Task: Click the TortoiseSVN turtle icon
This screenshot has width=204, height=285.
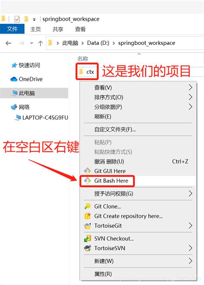Action: click(x=87, y=248)
